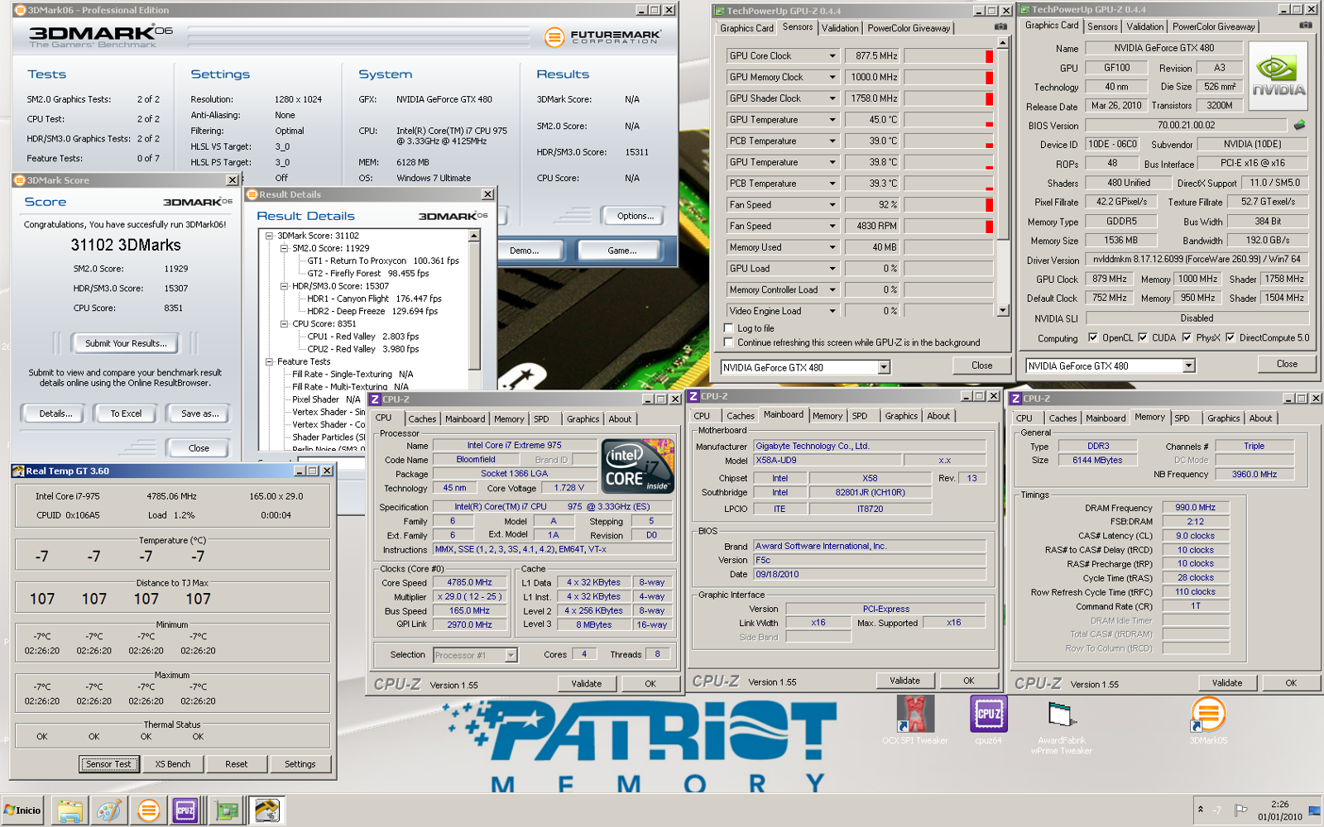Open the Inicio start menu
This screenshot has width=1324, height=827.
click(22, 810)
